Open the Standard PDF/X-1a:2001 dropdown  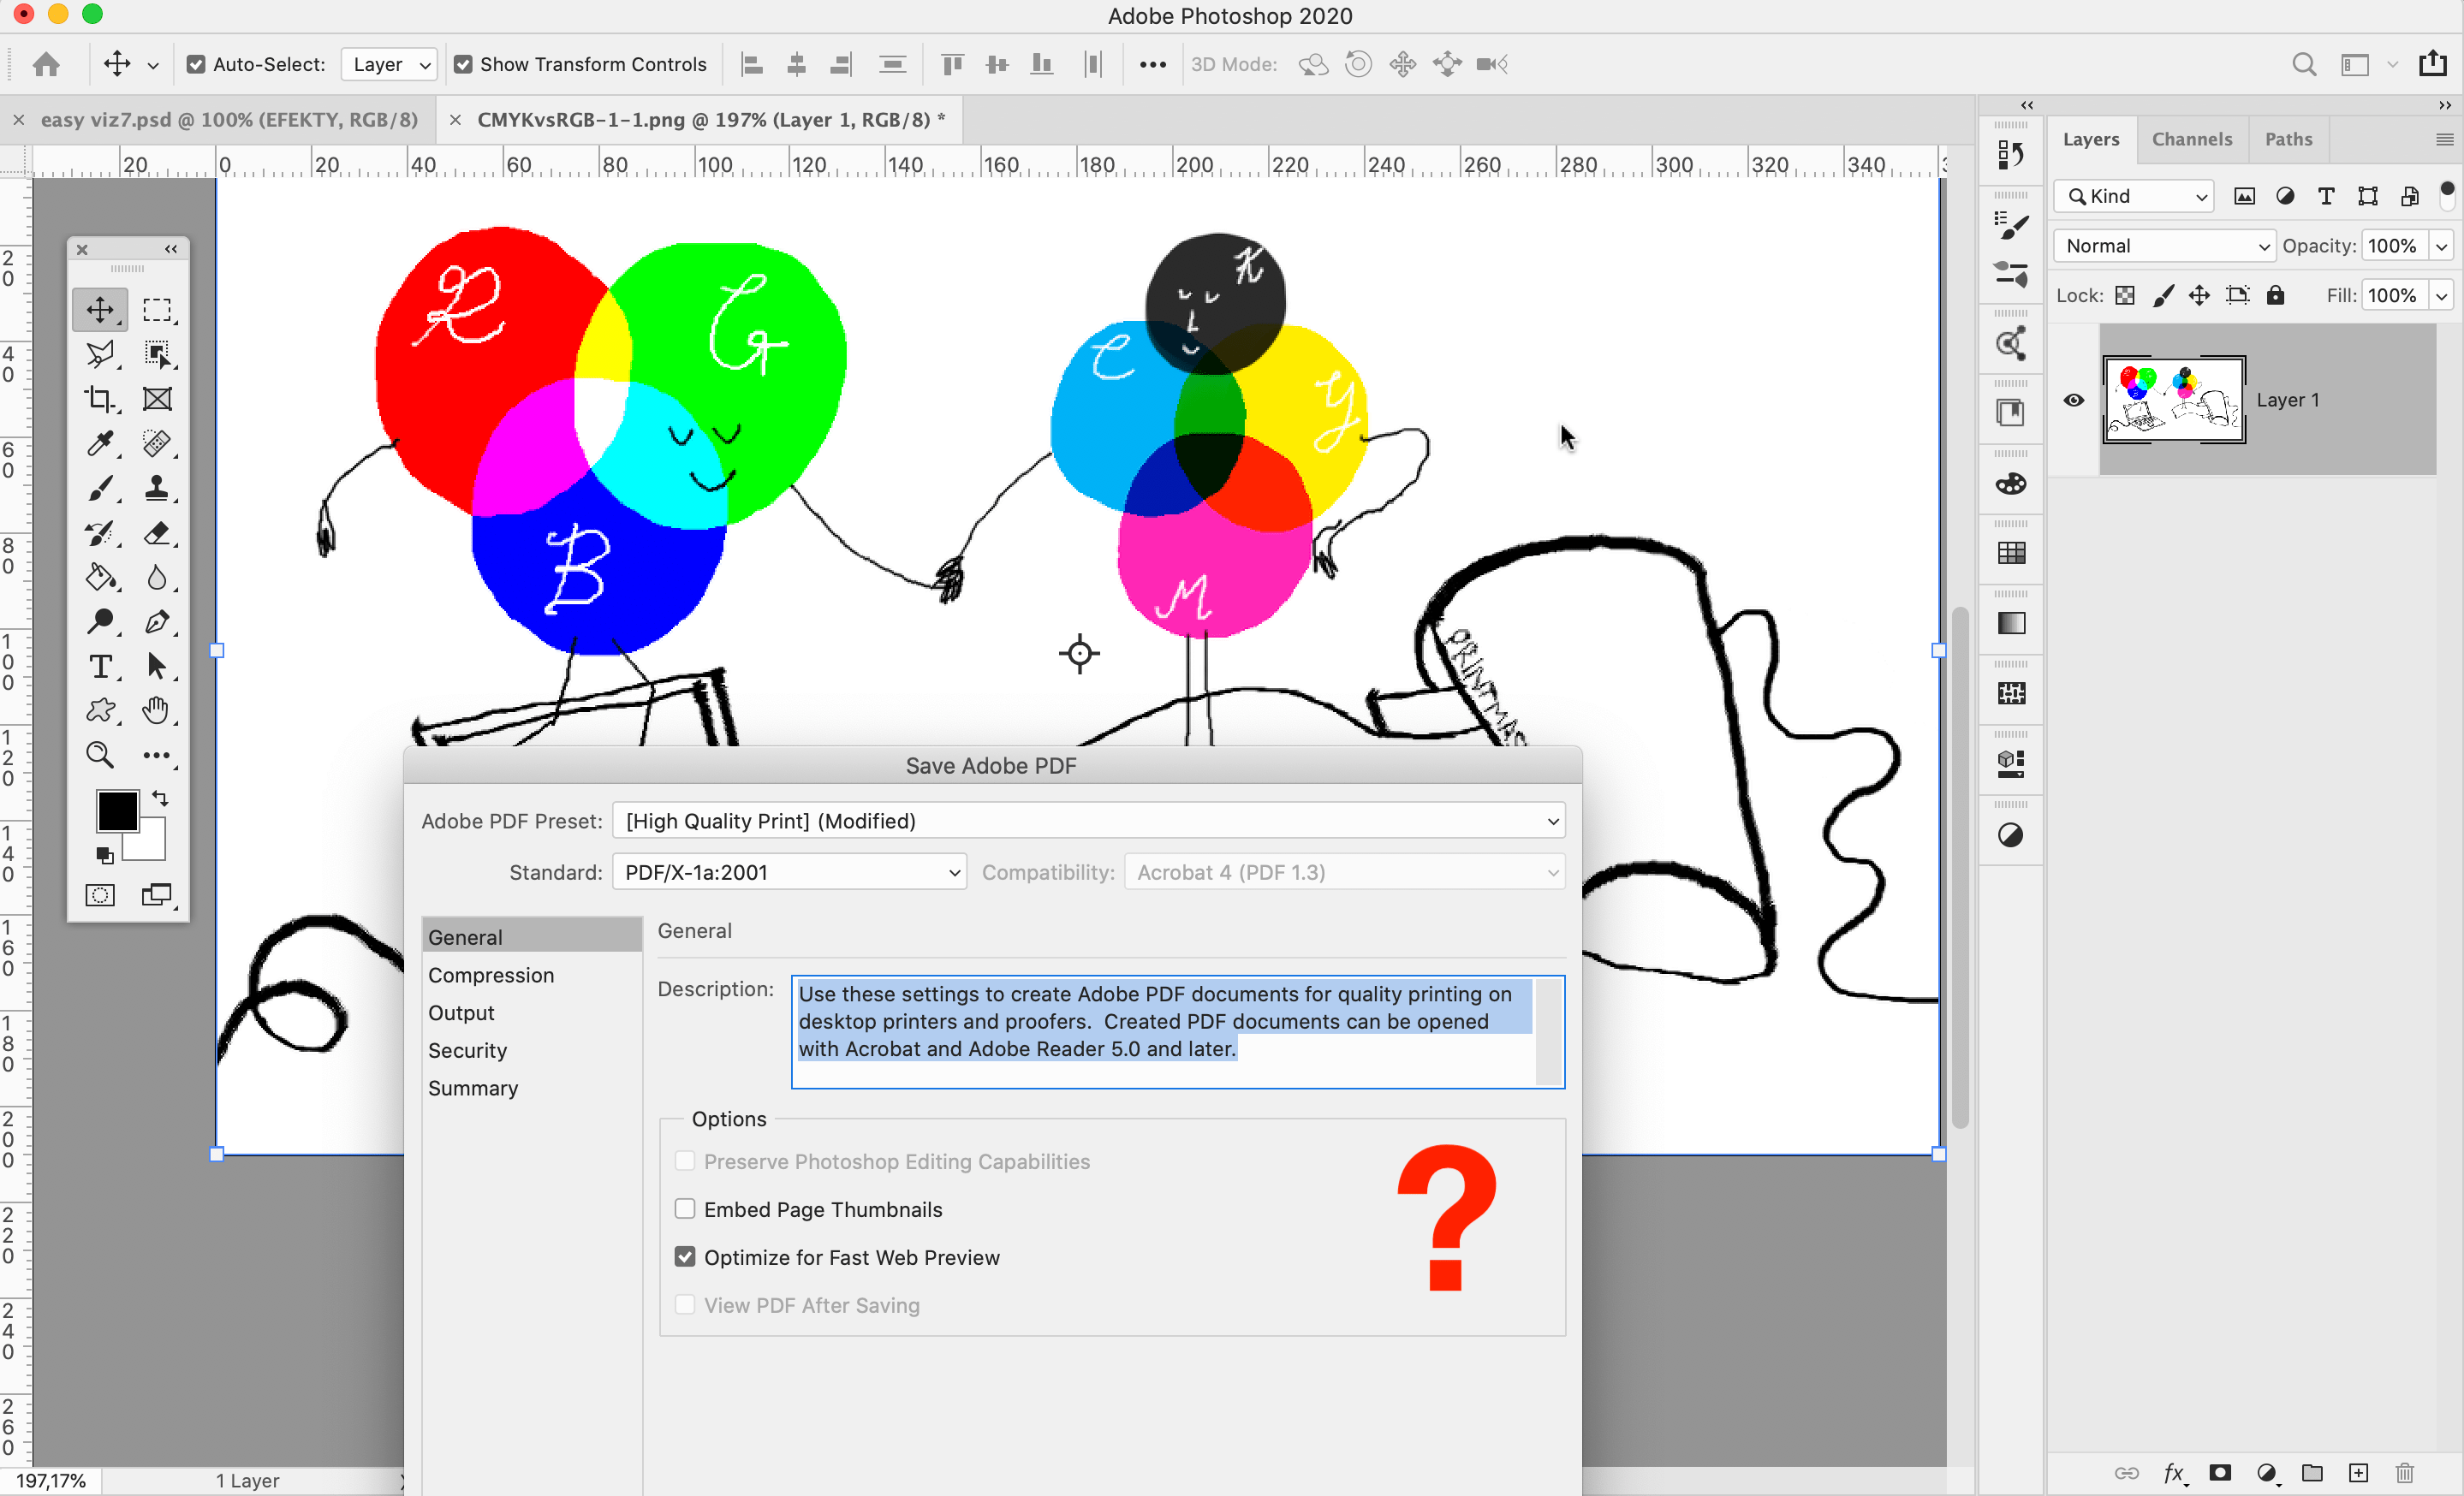[x=789, y=872]
